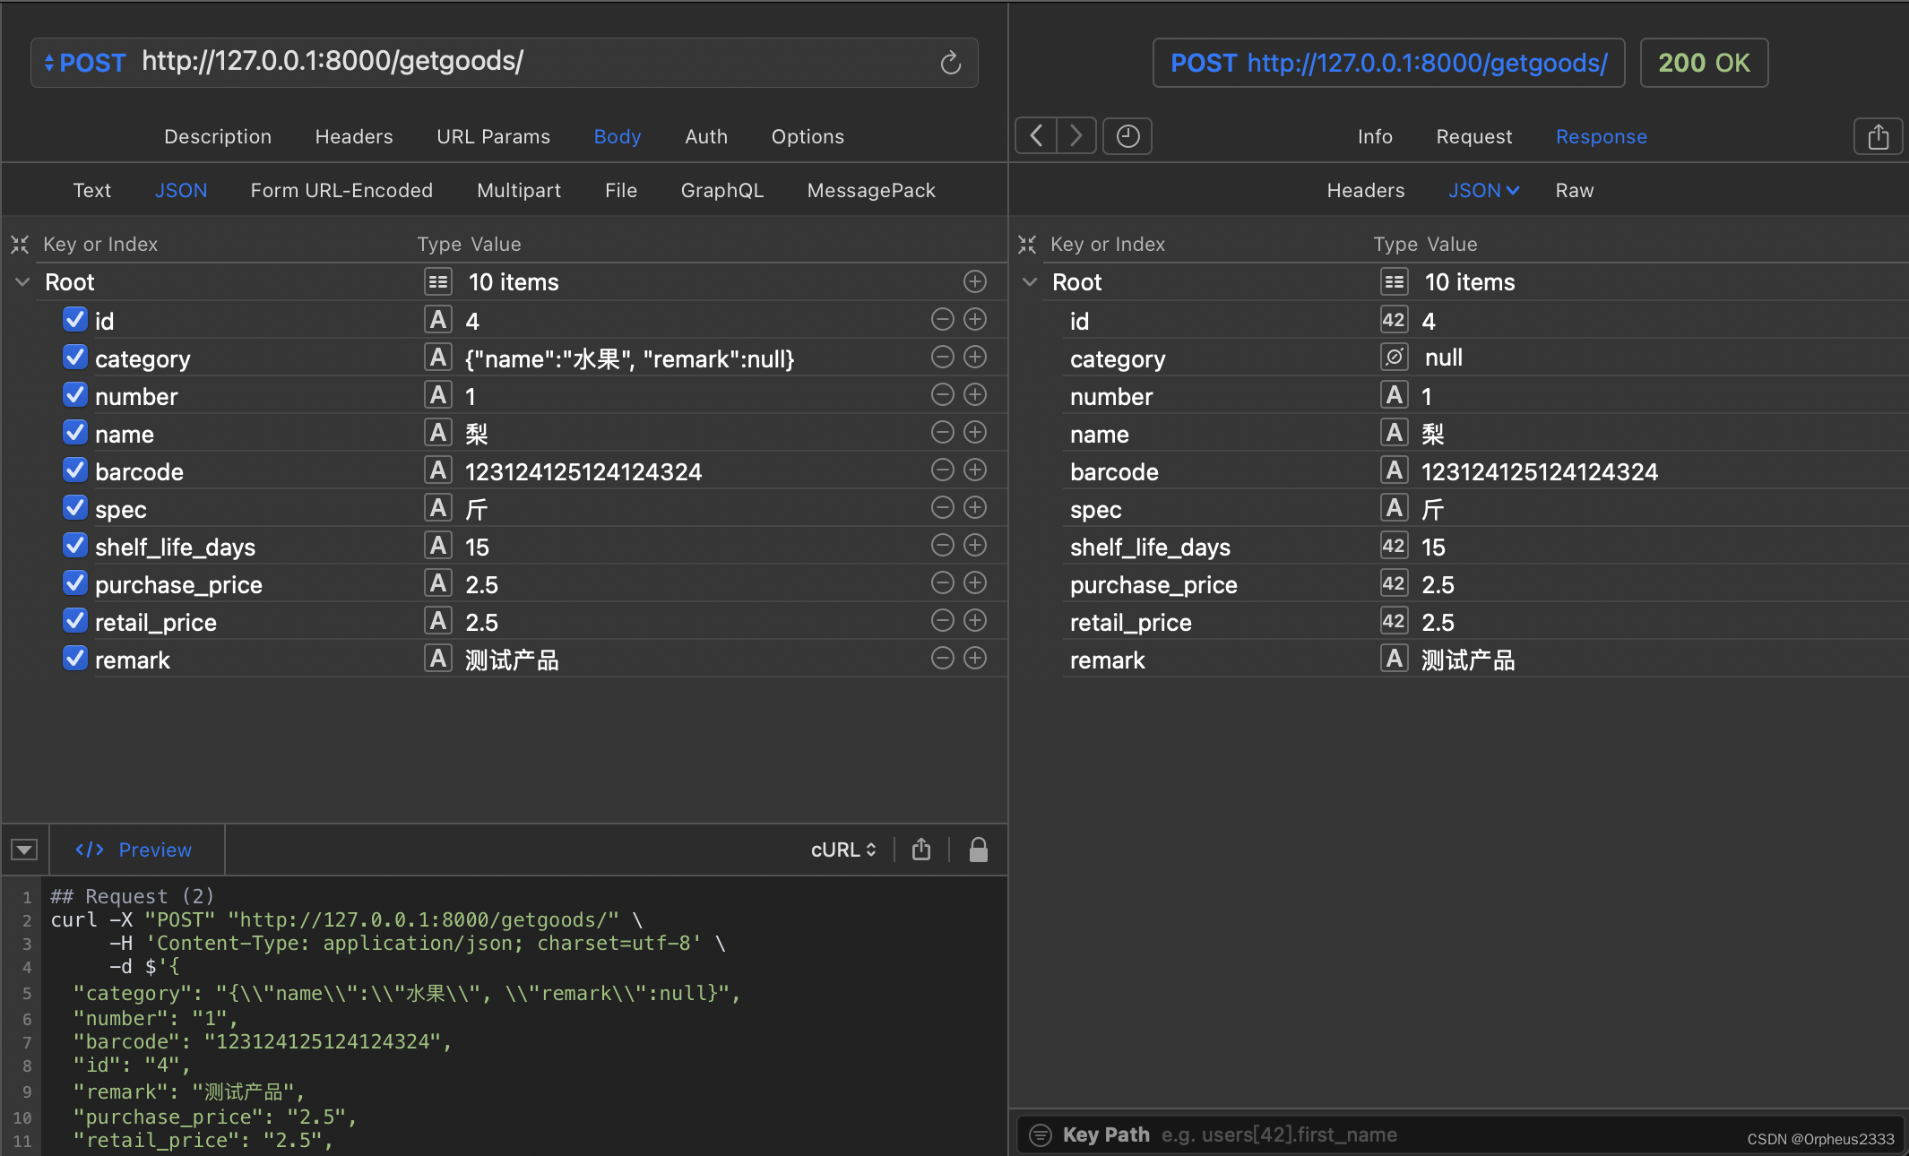Go to previous response with back arrow
1909x1156 pixels.
tap(1036, 136)
